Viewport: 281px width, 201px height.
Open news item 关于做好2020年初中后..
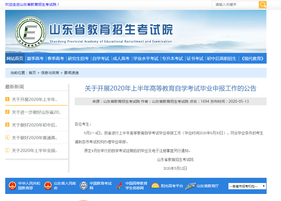point(35,125)
